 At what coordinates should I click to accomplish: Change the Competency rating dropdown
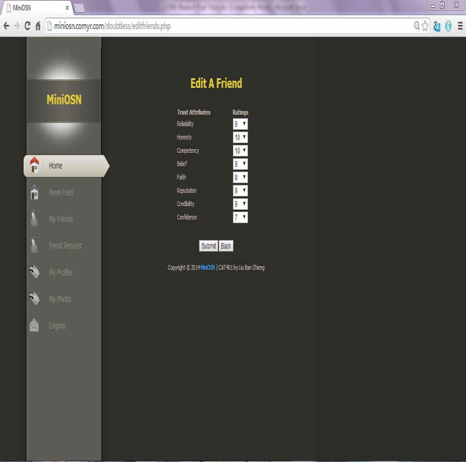[240, 151]
